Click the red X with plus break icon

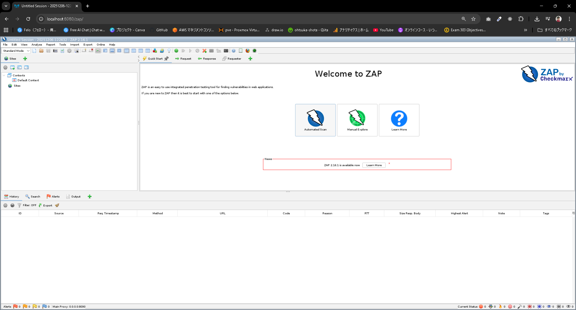[205, 51]
